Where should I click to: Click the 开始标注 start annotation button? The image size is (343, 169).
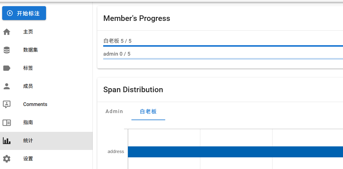pos(24,13)
